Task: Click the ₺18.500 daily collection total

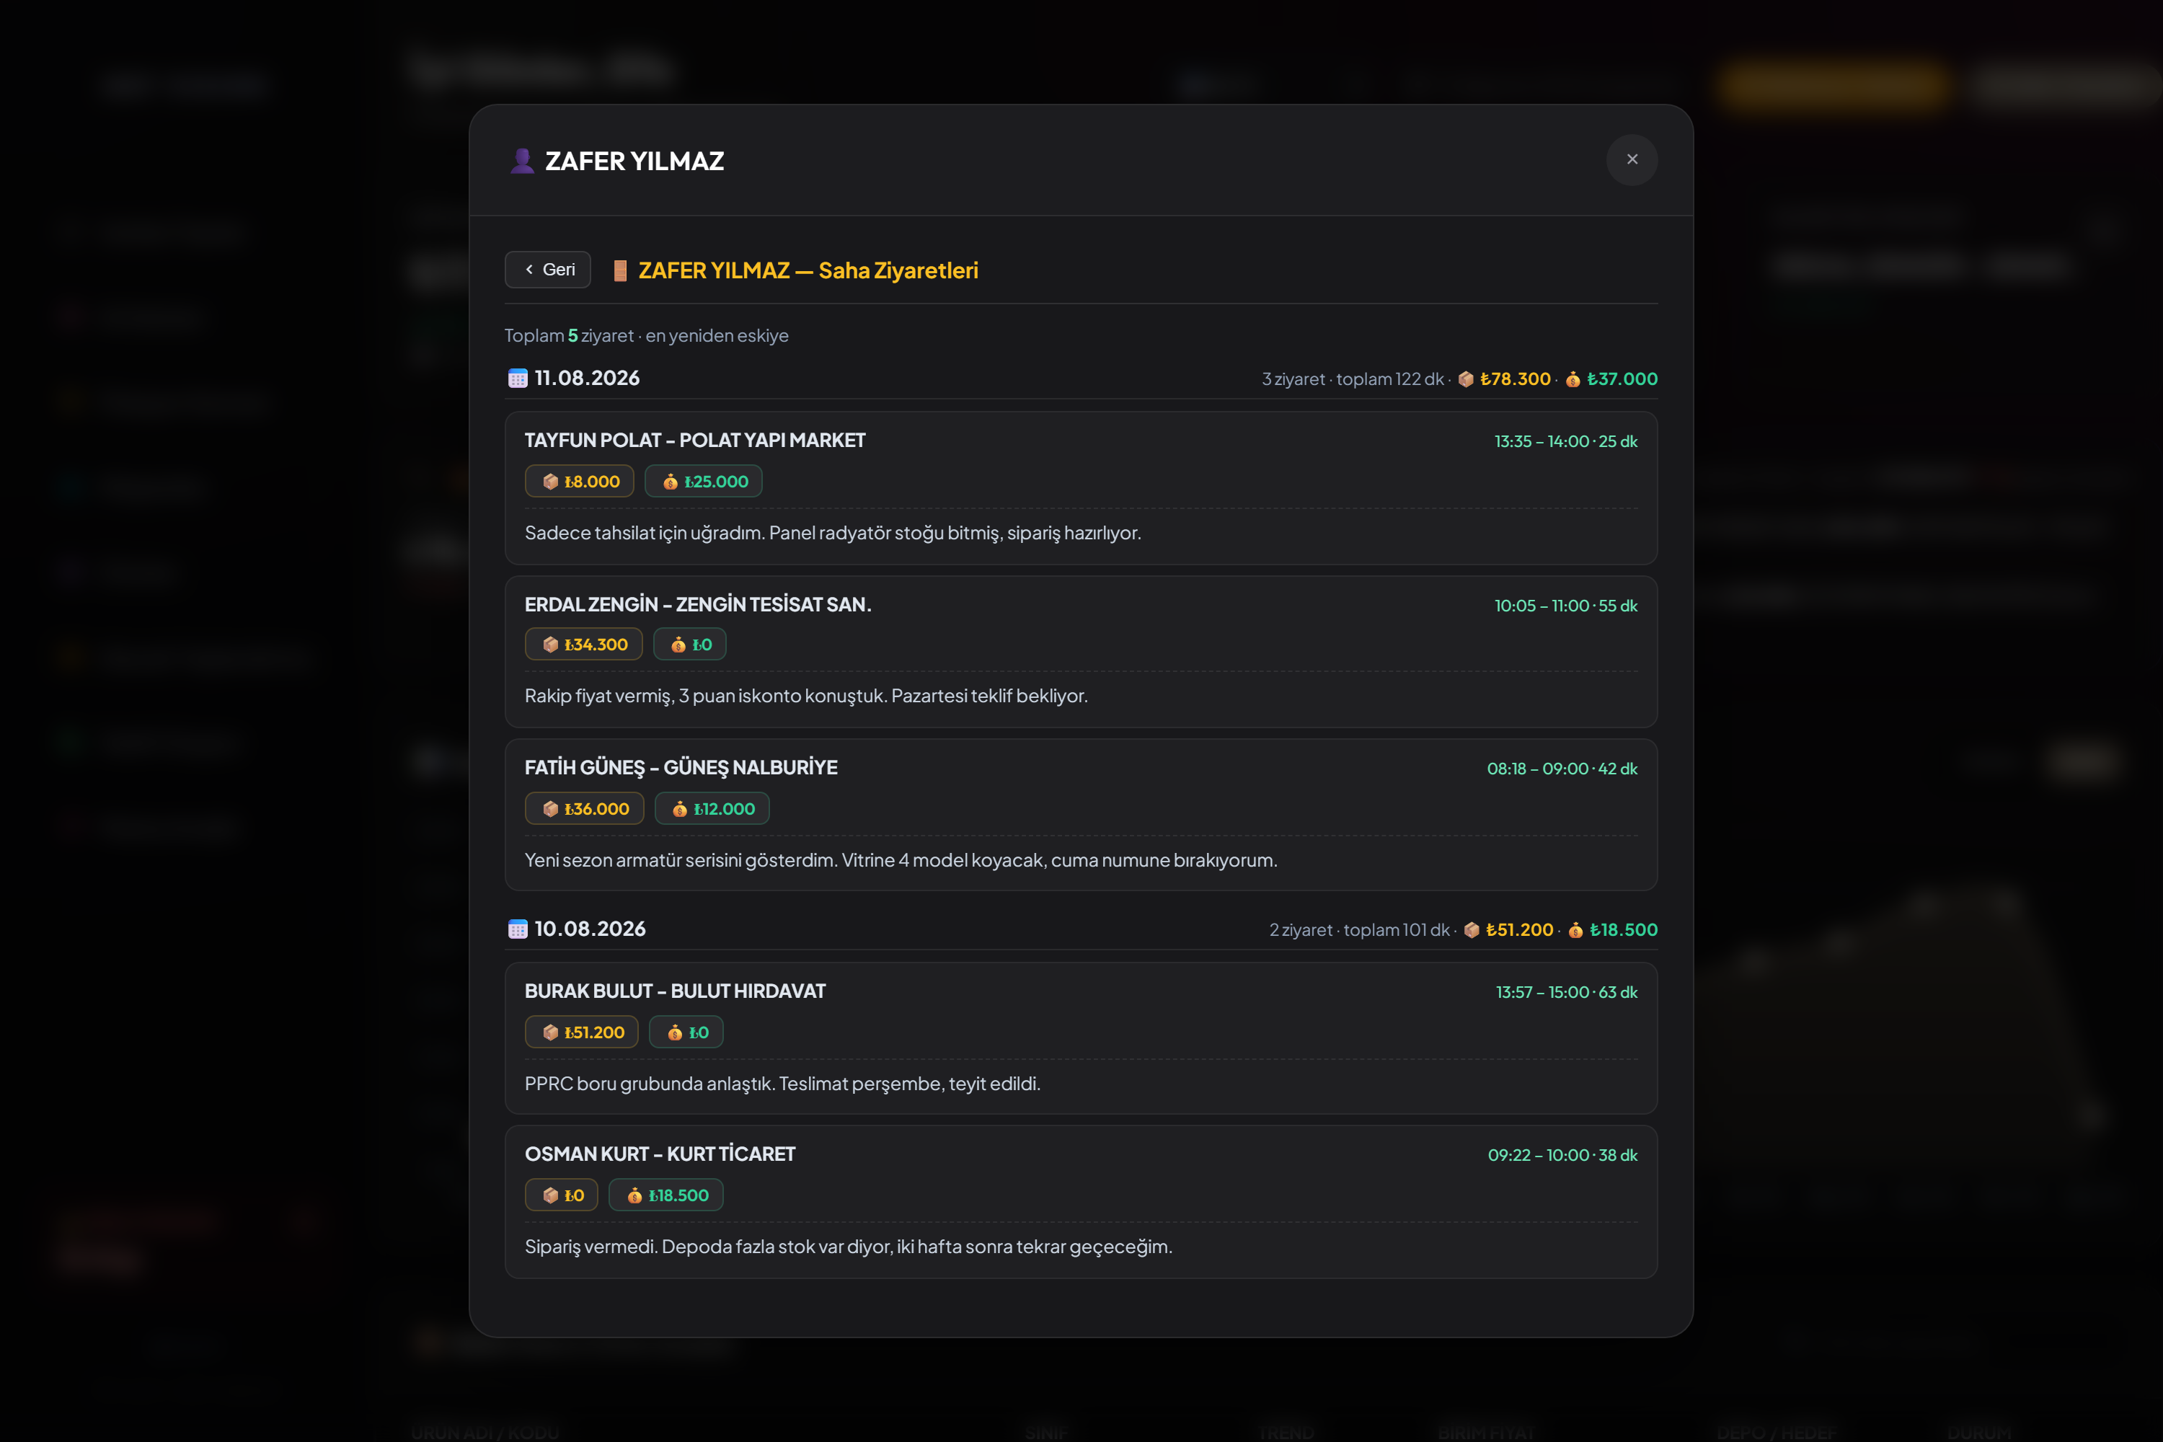Action: pos(1623,930)
